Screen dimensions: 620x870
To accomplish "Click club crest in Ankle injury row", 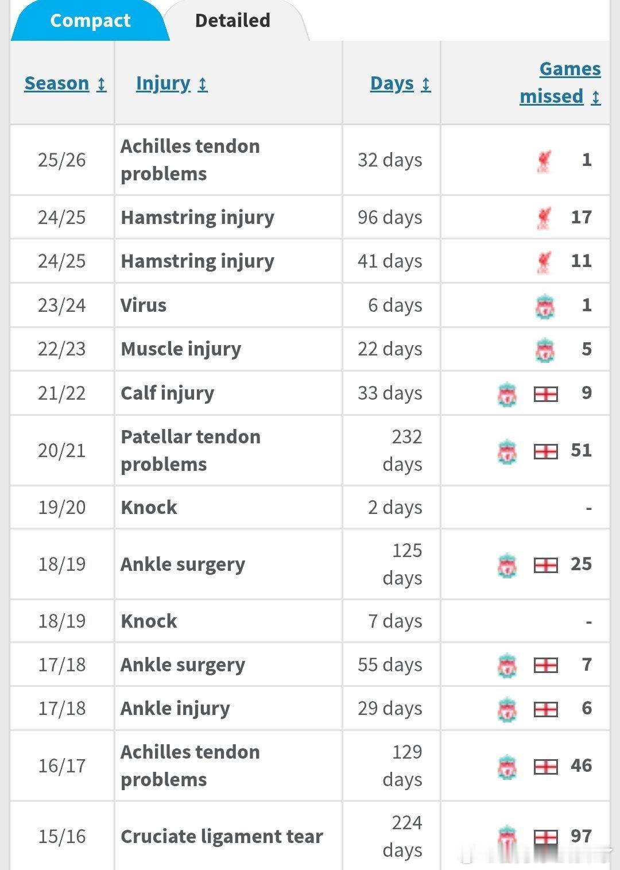I will [507, 709].
